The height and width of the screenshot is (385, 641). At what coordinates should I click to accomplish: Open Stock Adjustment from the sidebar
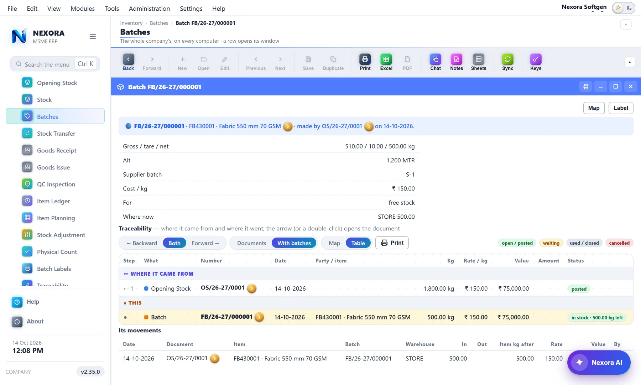[55, 235]
